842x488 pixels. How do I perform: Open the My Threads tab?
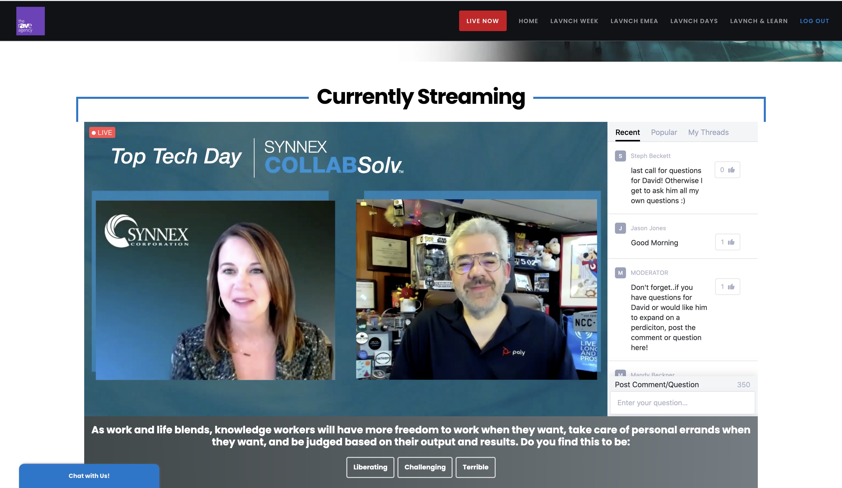coord(708,132)
